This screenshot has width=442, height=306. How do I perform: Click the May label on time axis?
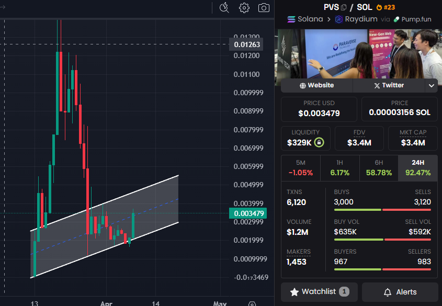(220, 303)
